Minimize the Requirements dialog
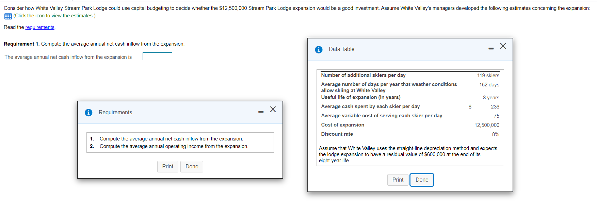The height and width of the screenshot is (201, 597). (261, 112)
